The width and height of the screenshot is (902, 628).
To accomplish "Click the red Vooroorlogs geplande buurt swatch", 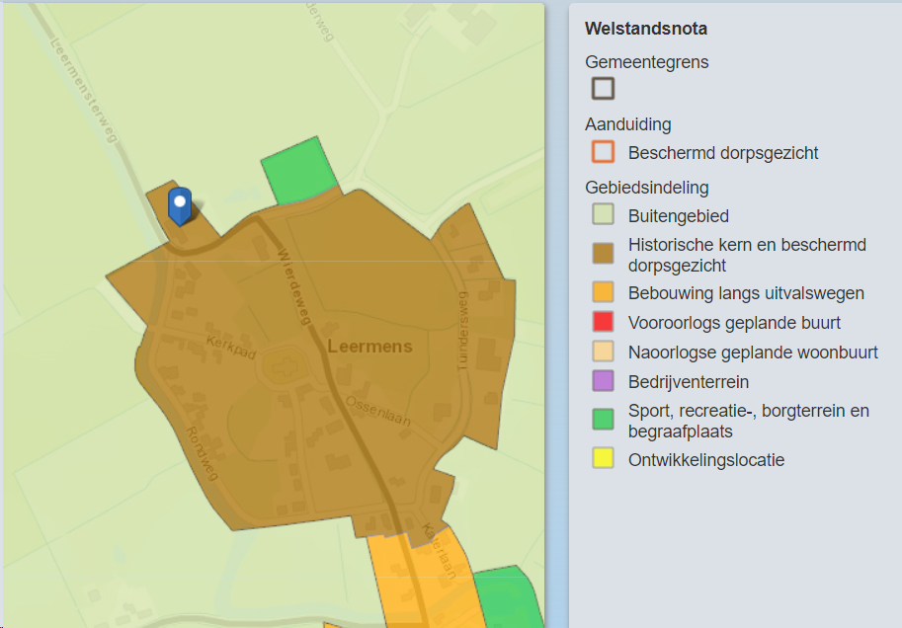I will click(603, 322).
